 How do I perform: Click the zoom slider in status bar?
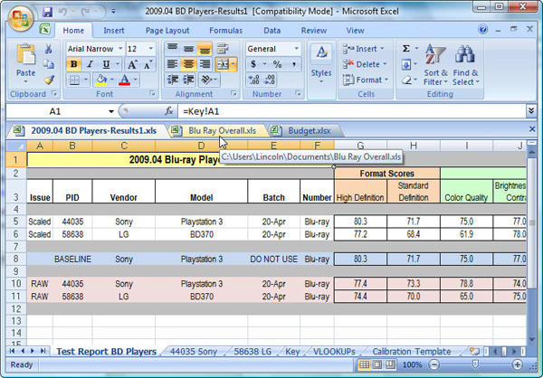tap(477, 364)
